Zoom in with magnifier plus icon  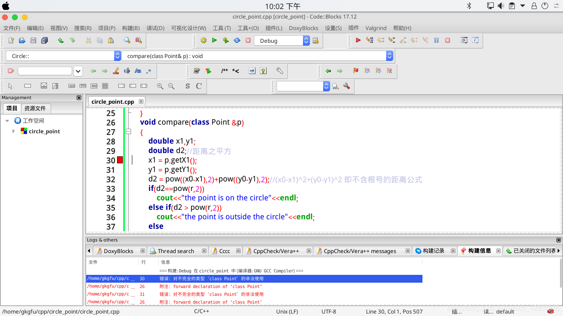(160, 86)
